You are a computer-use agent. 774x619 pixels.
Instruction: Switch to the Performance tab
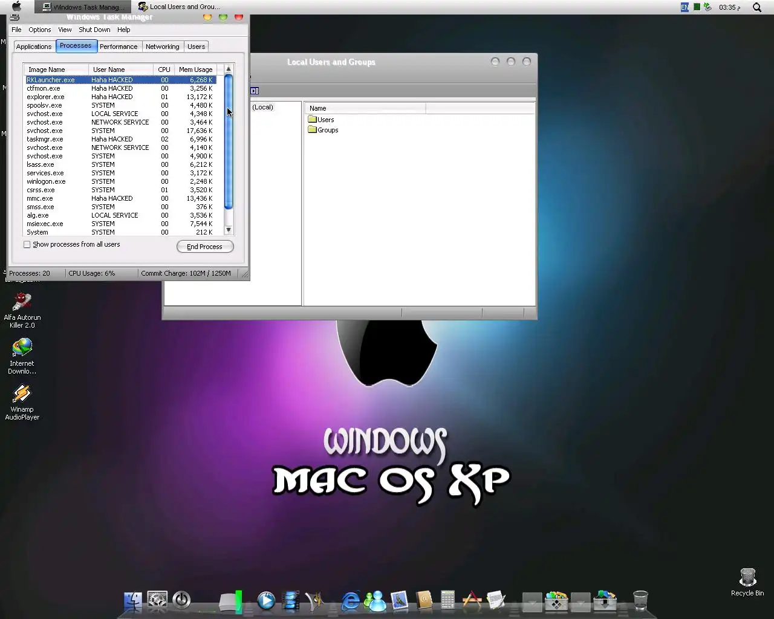(x=119, y=47)
